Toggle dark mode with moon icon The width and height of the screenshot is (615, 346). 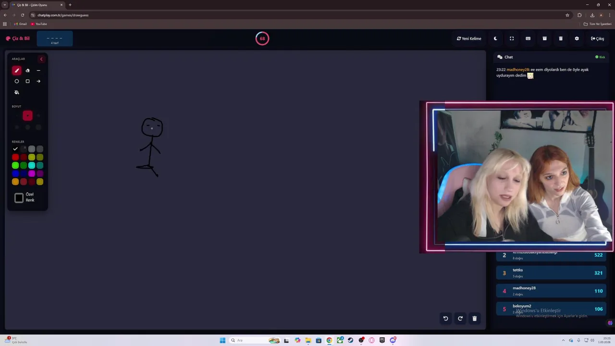pyautogui.click(x=495, y=38)
